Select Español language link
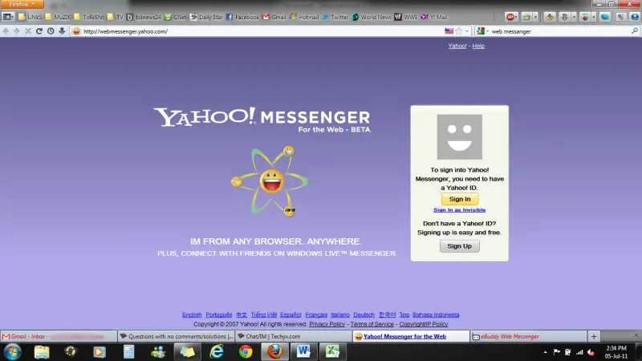The width and height of the screenshot is (642, 361). [x=291, y=314]
